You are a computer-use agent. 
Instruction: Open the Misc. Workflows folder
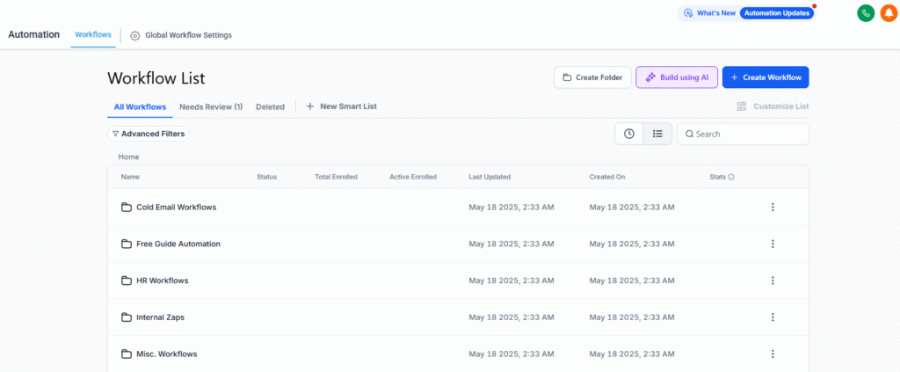click(165, 354)
